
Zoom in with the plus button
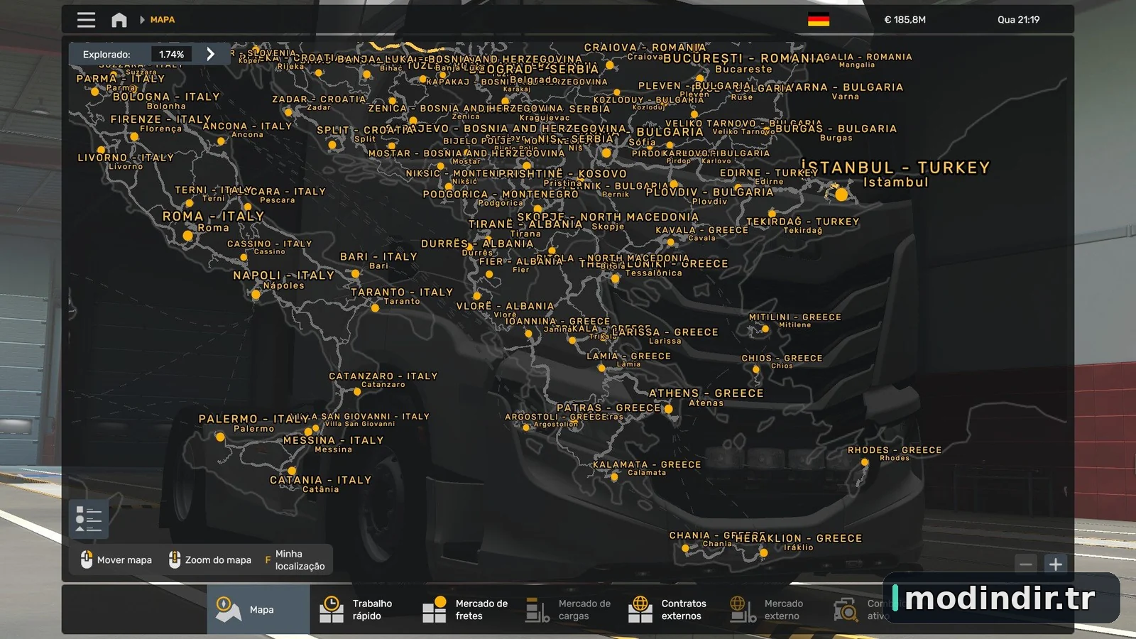pos(1056,564)
